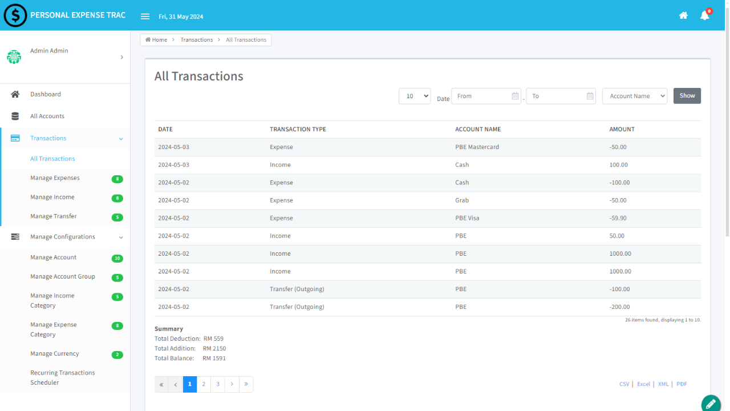Click the hamburger menu icon in header

[x=145, y=17]
